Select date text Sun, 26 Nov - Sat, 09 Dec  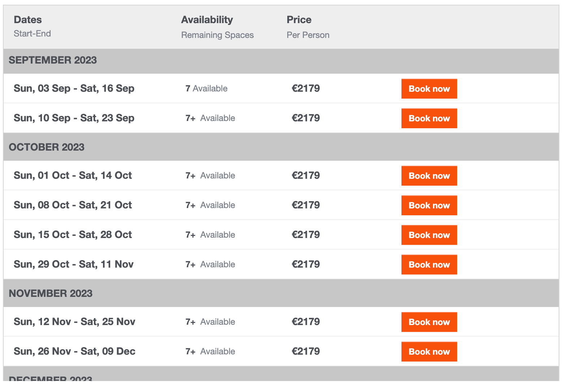(74, 351)
